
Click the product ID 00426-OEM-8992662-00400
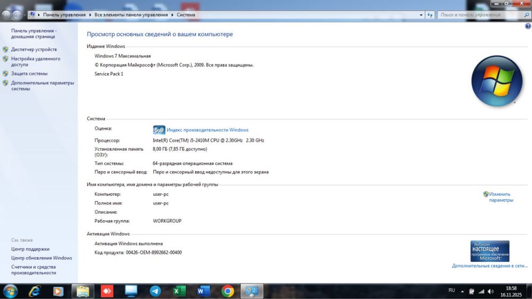(154, 253)
